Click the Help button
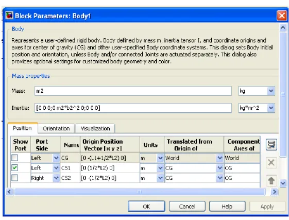 pyautogui.click(x=227, y=207)
